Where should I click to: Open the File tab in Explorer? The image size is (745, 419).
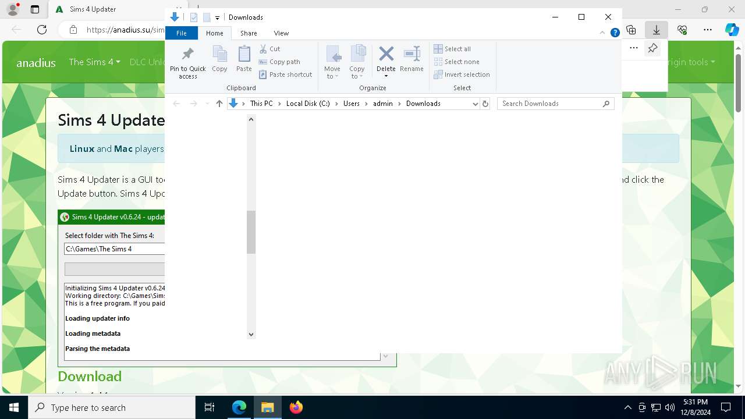182,33
